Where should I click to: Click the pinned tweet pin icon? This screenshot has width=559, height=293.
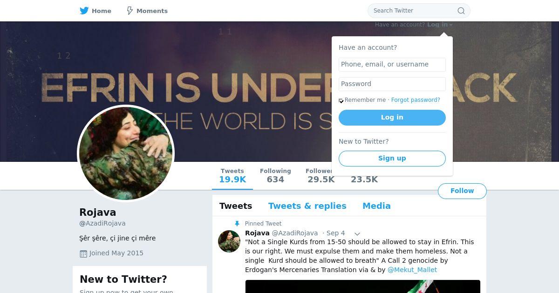pyautogui.click(x=237, y=224)
